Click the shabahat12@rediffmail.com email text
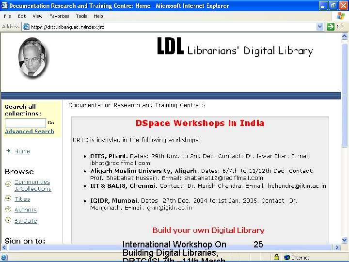This screenshot has width=349, height=262. 223,178
